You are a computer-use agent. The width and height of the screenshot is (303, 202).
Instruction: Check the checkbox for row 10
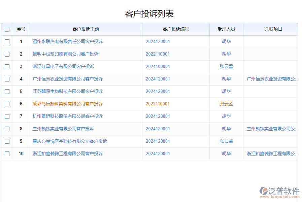click(x=7, y=154)
